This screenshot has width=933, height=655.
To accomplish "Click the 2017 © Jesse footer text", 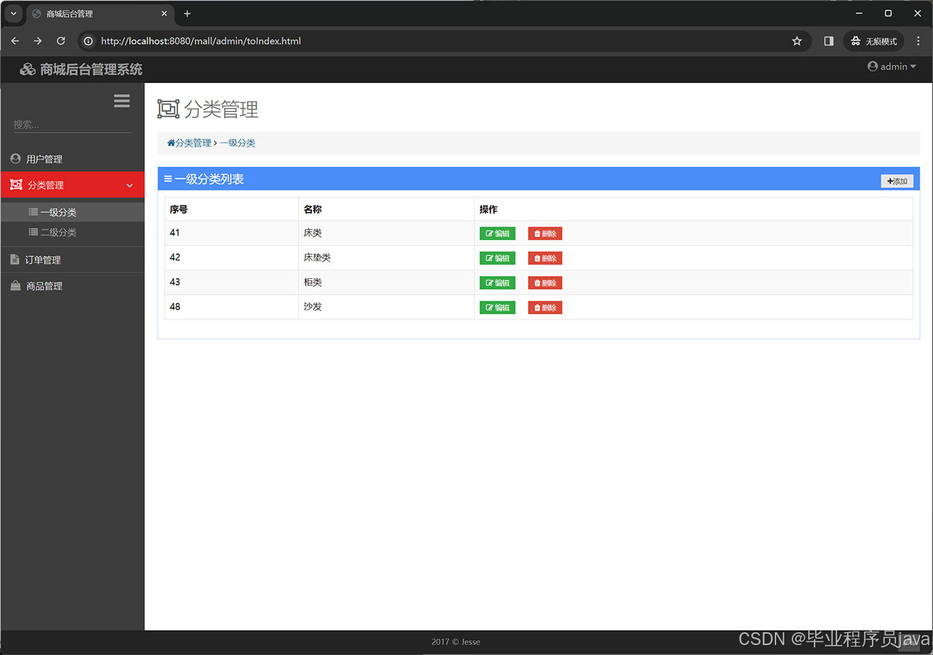I will click(x=456, y=642).
